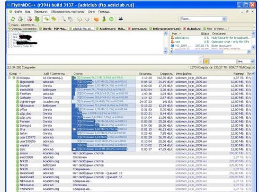Viewport: 259px width, 192px height.
Task: Click the user list filter text field
Action: 223,62
